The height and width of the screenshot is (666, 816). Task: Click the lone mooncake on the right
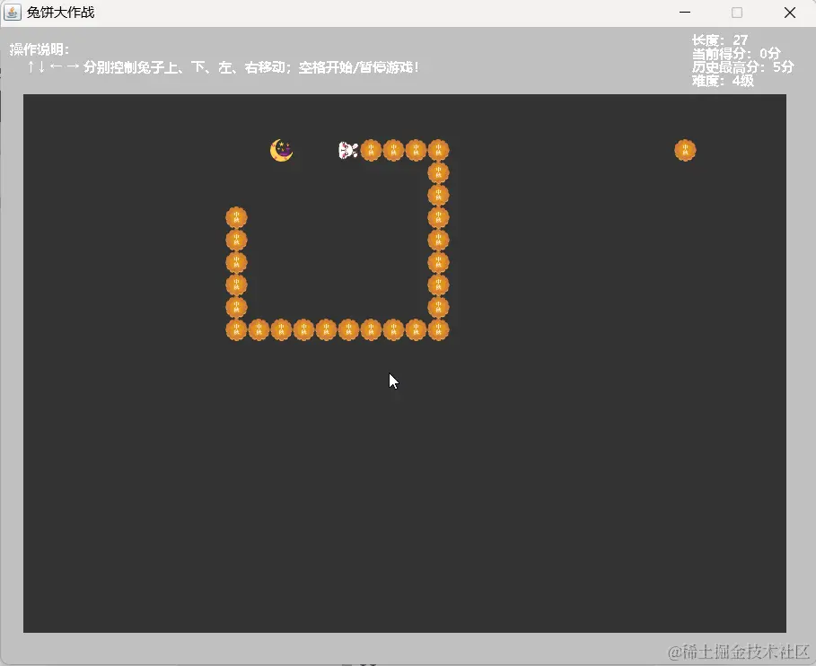tap(685, 150)
